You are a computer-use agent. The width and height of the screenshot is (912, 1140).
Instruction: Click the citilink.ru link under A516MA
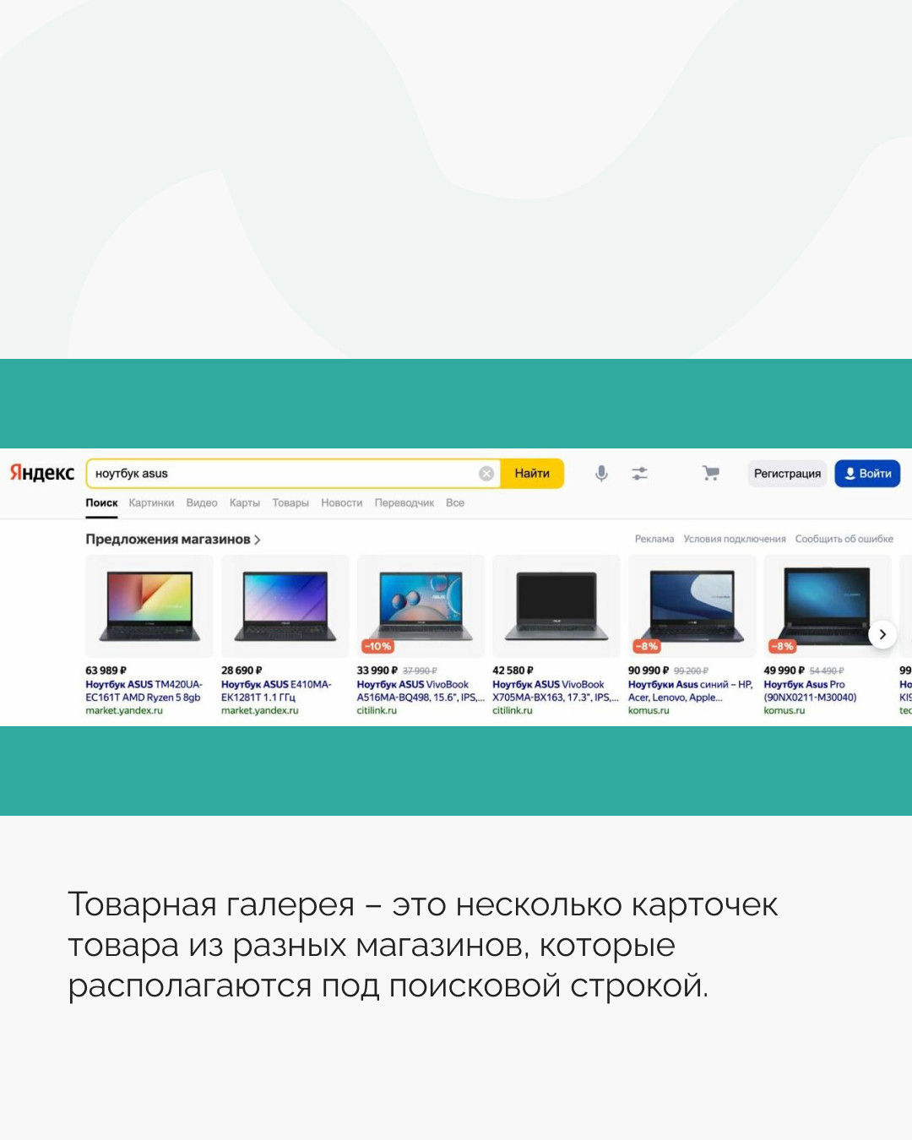(x=377, y=711)
